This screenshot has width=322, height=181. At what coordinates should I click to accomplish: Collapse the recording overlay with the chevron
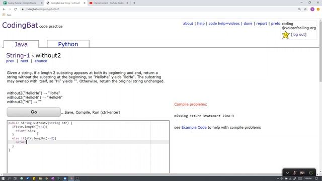point(287,173)
